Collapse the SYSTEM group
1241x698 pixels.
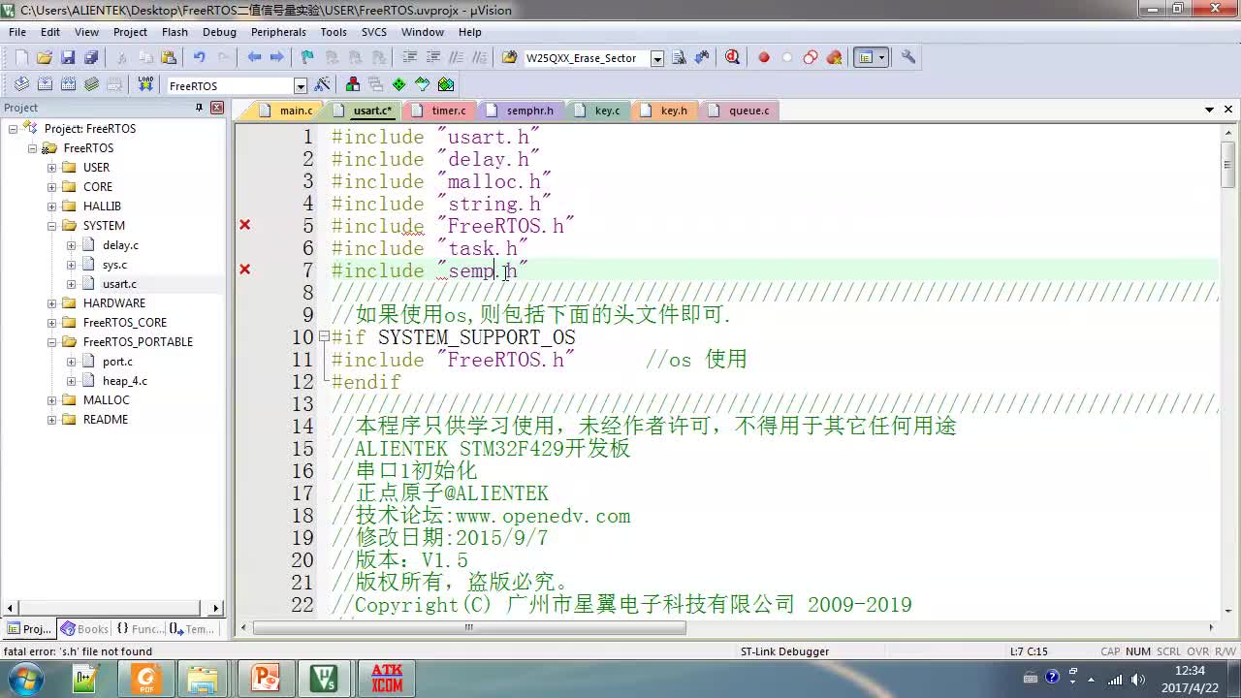tap(51, 226)
